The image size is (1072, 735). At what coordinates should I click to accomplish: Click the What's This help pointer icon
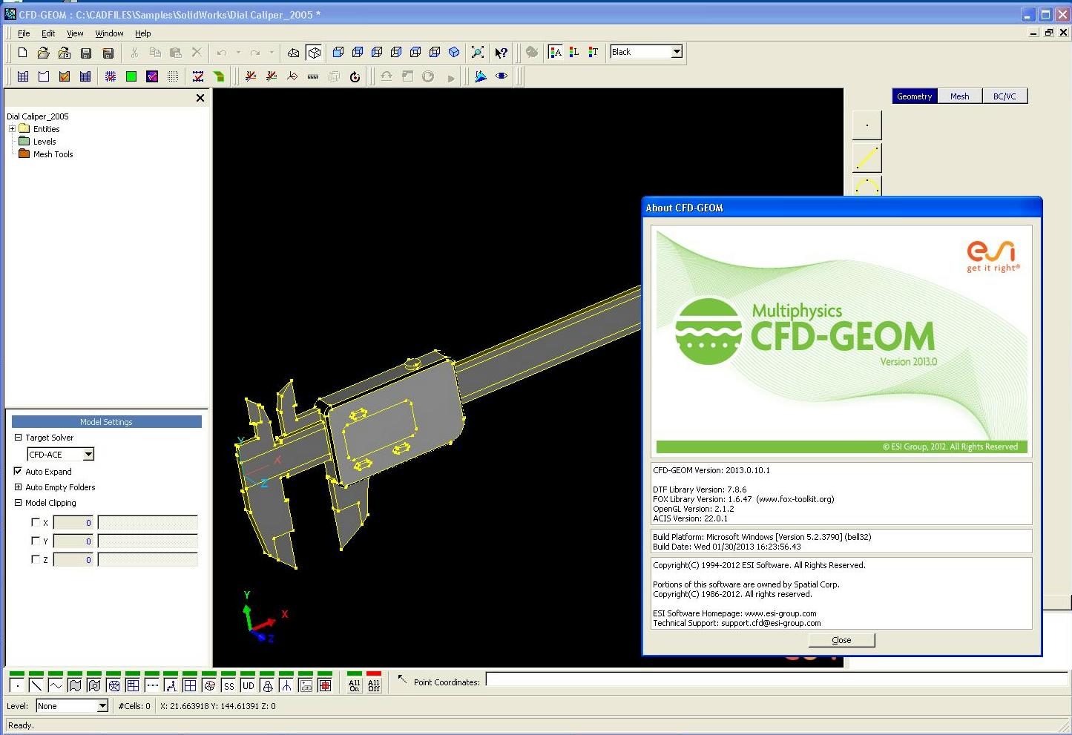click(502, 53)
